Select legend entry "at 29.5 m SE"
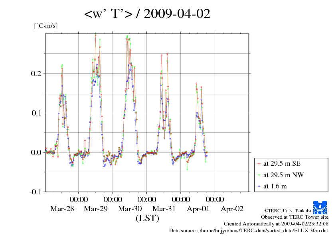 282,164
